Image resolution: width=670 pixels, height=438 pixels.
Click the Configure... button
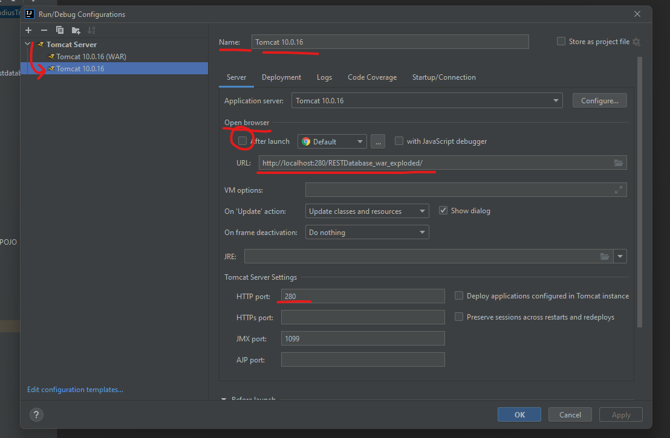599,101
